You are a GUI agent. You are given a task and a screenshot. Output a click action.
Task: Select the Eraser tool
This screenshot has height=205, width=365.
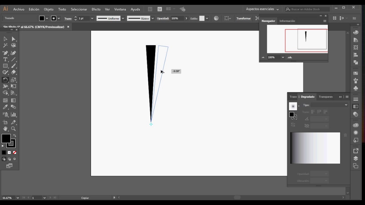(14, 73)
